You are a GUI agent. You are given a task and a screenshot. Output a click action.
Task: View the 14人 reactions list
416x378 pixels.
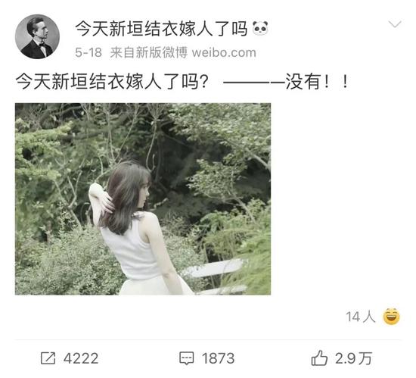point(361,317)
